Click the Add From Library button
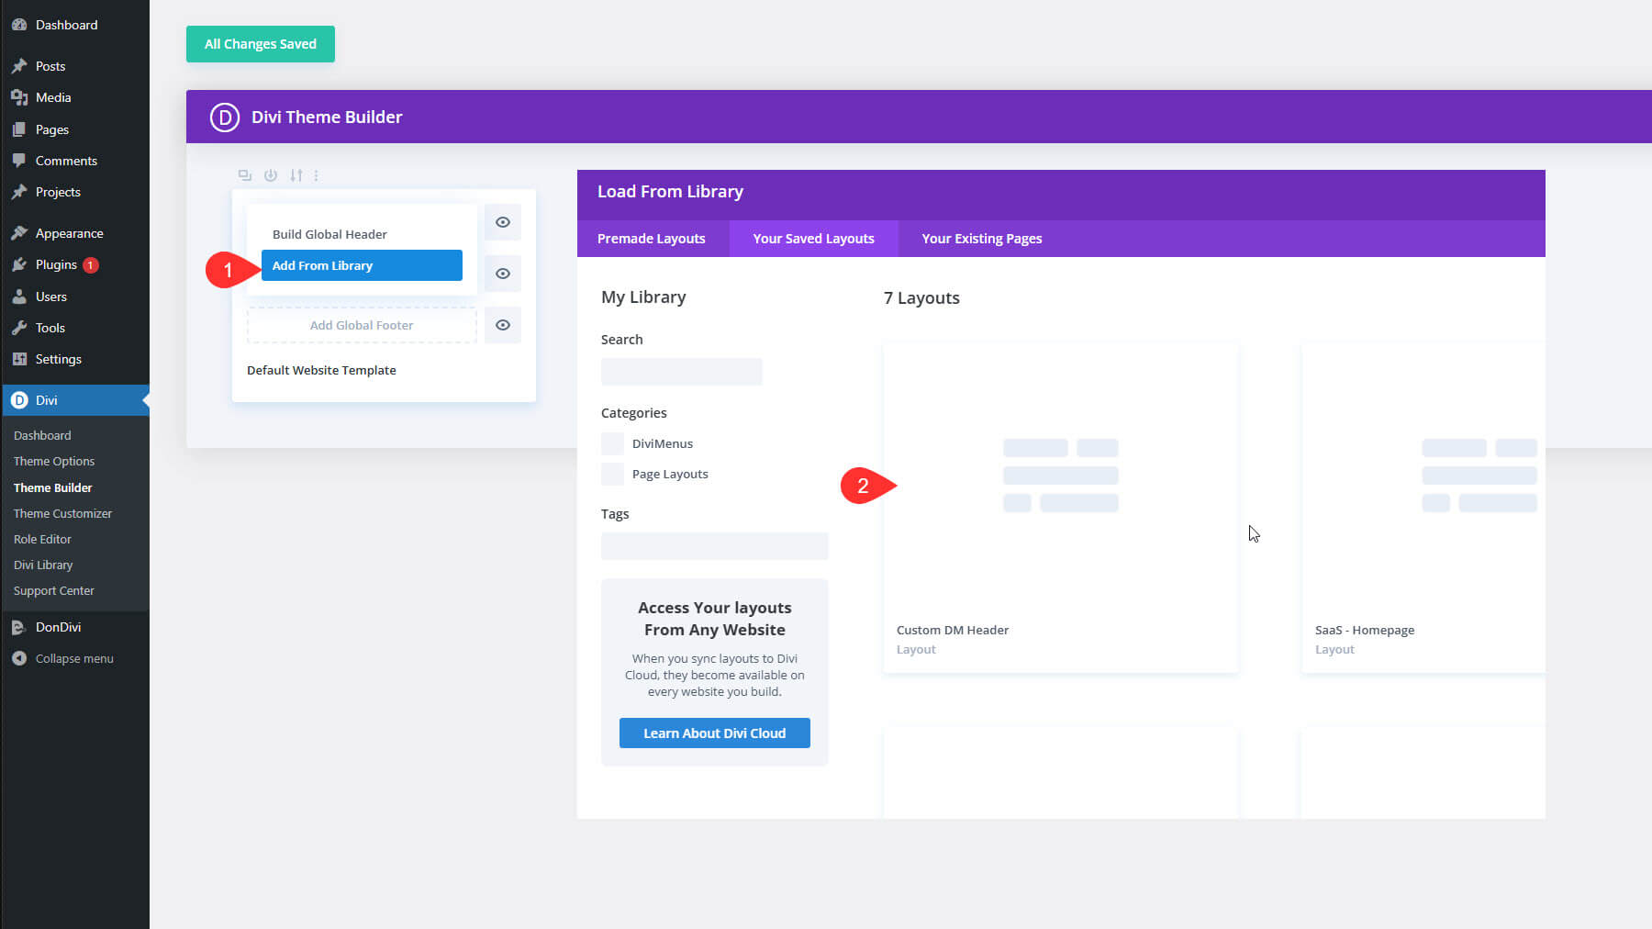Image resolution: width=1652 pixels, height=929 pixels. 362,266
